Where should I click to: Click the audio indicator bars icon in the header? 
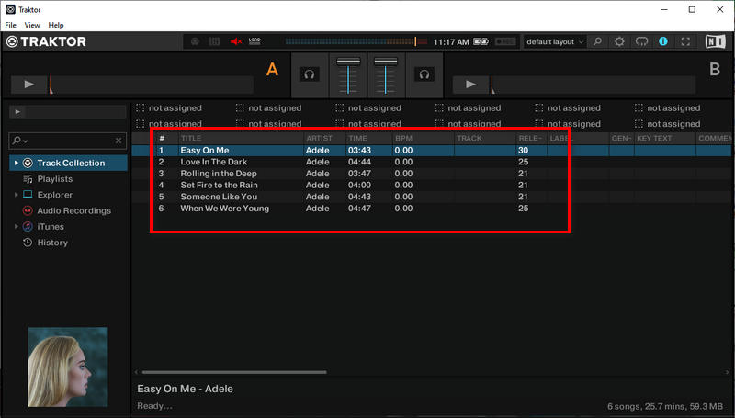click(x=214, y=41)
